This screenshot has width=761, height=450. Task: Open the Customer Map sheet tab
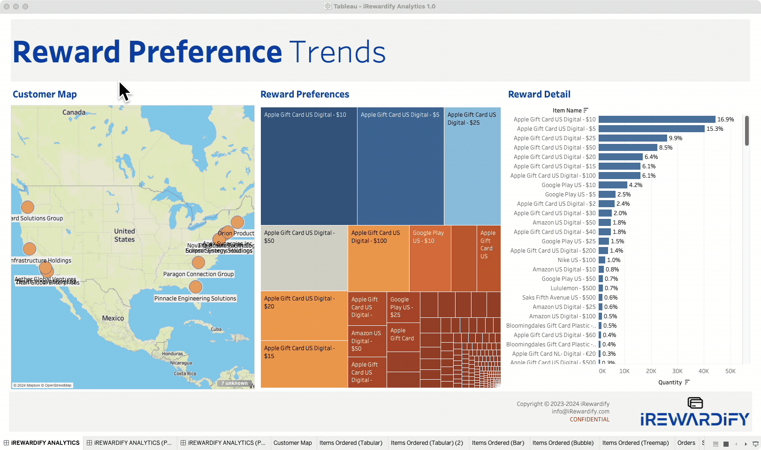pos(292,443)
